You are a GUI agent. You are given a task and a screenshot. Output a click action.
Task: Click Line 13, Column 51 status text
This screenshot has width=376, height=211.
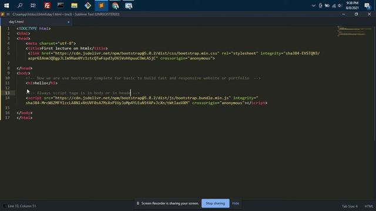(22, 206)
